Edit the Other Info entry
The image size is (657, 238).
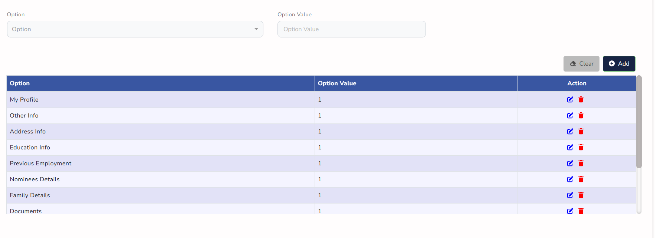click(x=570, y=115)
